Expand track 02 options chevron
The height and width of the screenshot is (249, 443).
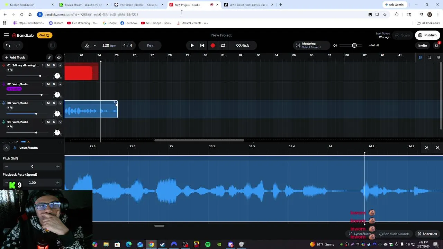pyautogui.click(x=60, y=84)
